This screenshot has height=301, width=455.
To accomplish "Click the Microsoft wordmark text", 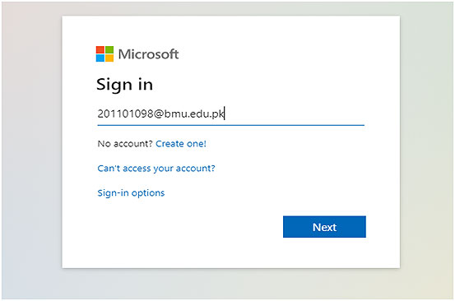I will click(148, 54).
